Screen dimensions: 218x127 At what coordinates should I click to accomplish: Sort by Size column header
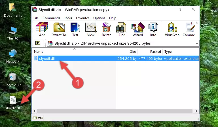coord(127,52)
